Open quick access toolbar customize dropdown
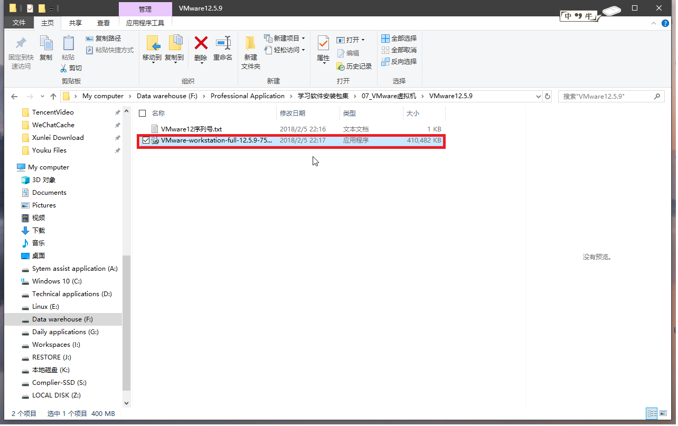 (51, 8)
